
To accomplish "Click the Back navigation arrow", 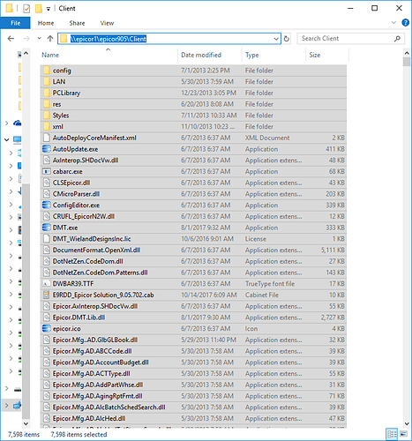I will point(11,39).
